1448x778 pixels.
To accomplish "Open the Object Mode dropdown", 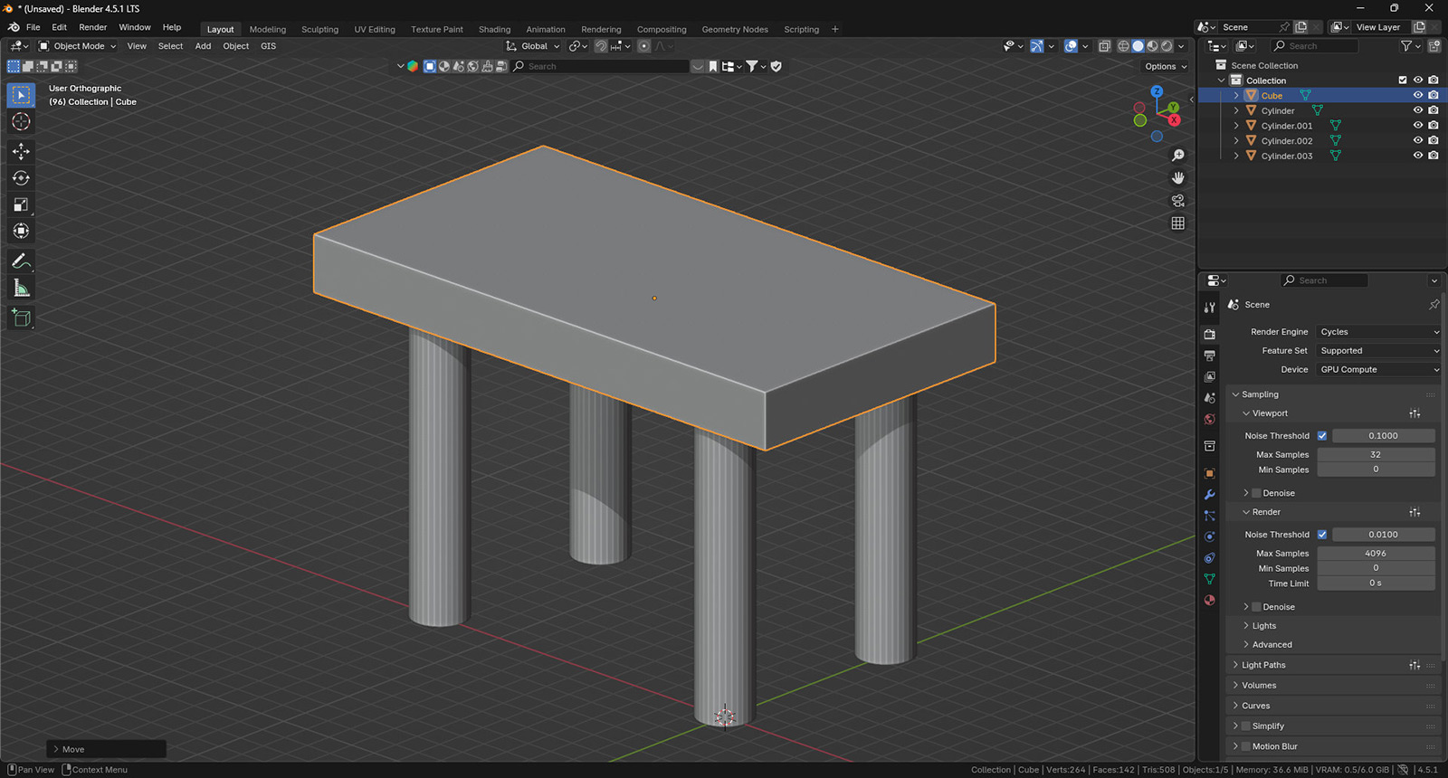I will click(78, 46).
